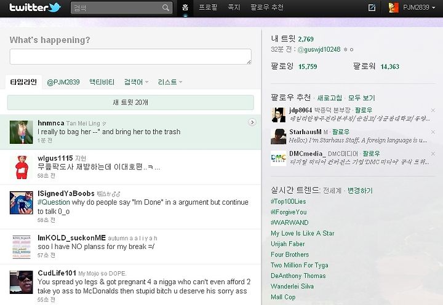Viewport: 443px width, 305px height.
Task: Click the What's happening tweet box
Action: point(130,57)
